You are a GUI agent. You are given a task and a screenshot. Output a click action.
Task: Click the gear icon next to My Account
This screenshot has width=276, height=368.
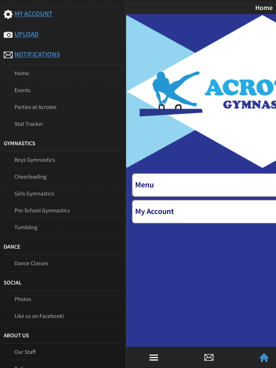click(x=8, y=14)
